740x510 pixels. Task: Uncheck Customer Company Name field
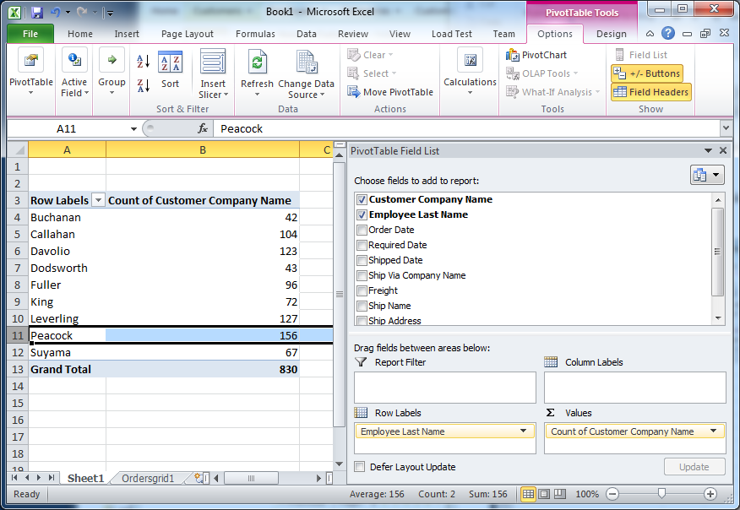click(x=362, y=199)
